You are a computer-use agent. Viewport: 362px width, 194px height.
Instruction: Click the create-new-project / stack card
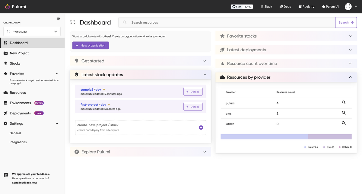(x=141, y=128)
